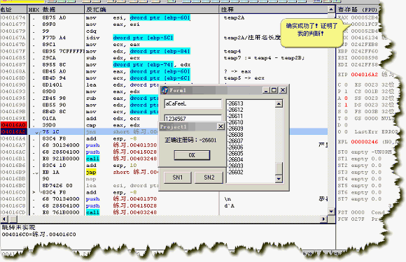Click the disassembly pane scroll-down arrow
This screenshot has width=406, height=262.
[331, 212]
